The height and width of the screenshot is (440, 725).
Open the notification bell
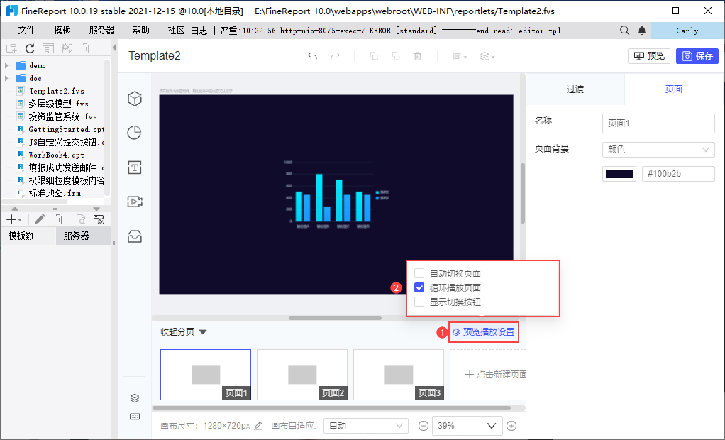[x=642, y=31]
